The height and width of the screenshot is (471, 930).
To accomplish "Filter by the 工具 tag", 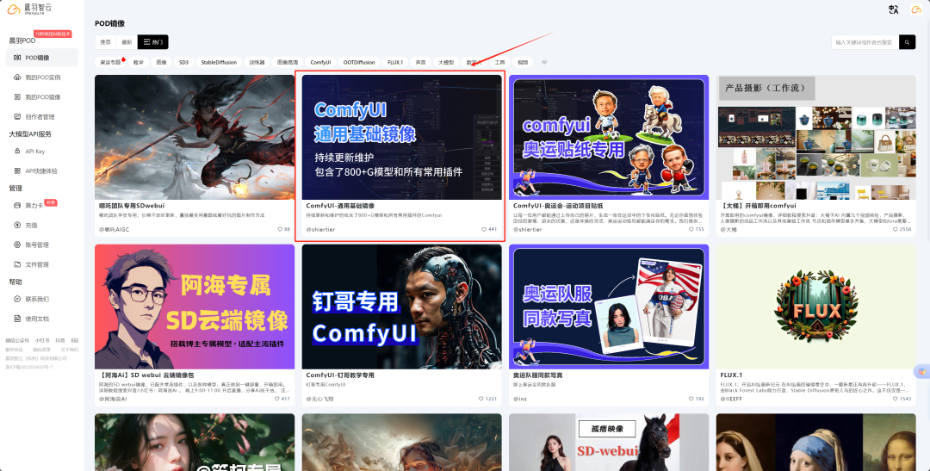I will point(499,62).
